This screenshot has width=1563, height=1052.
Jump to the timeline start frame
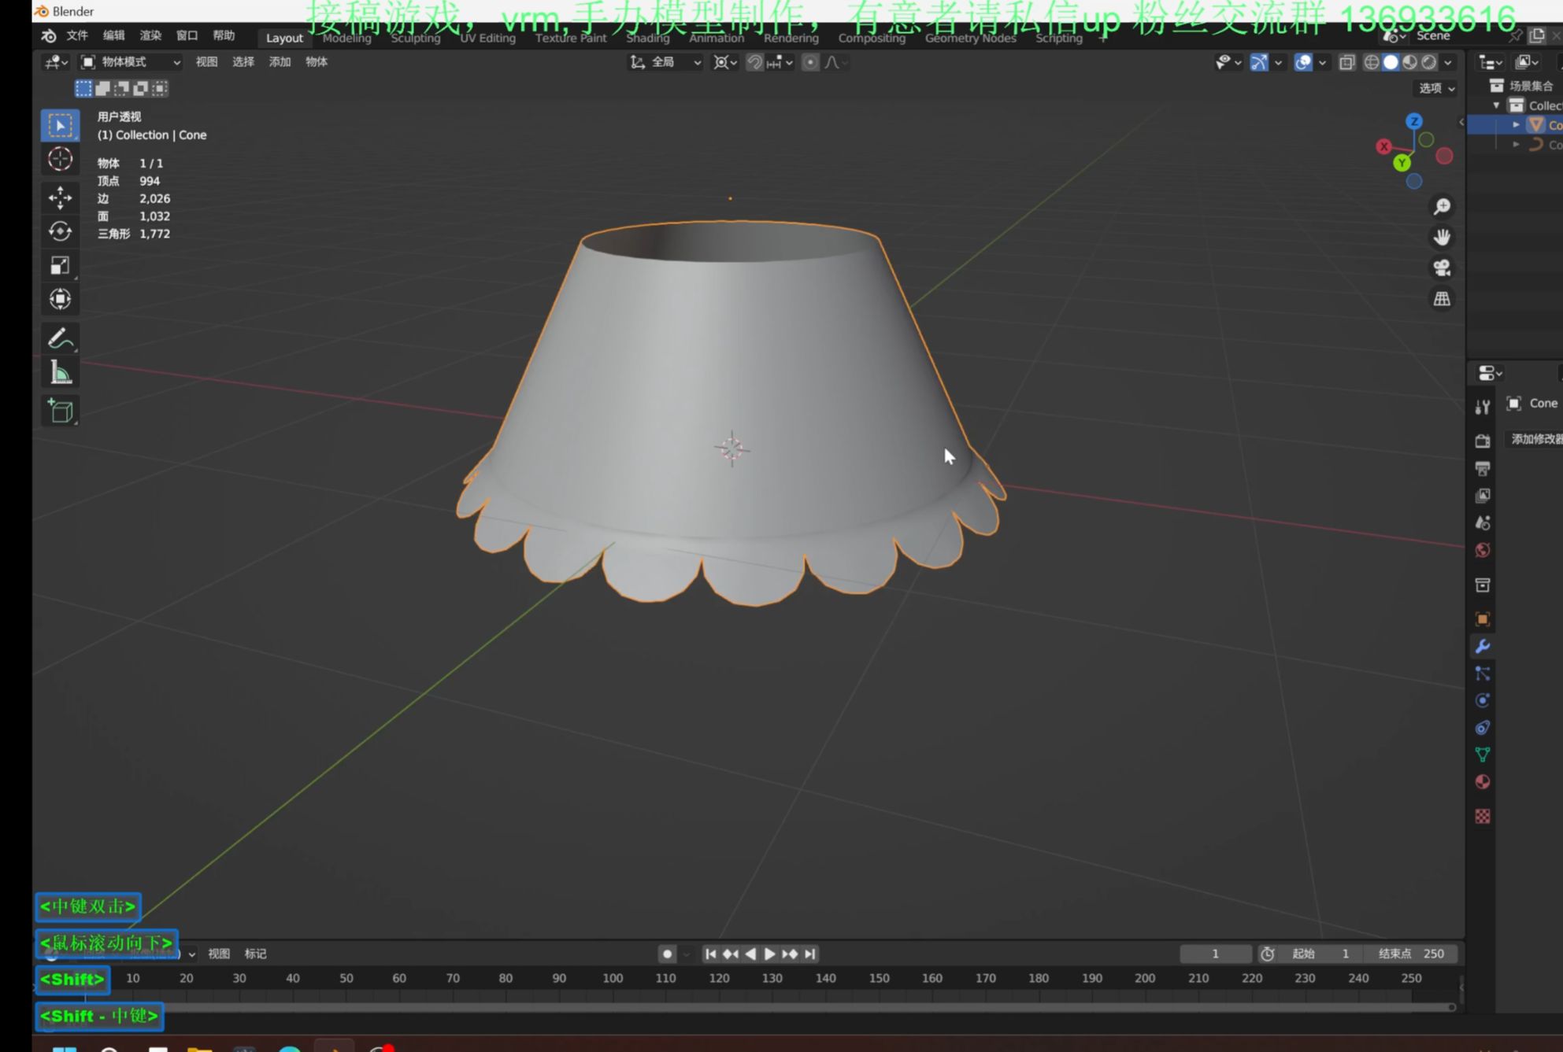(710, 954)
